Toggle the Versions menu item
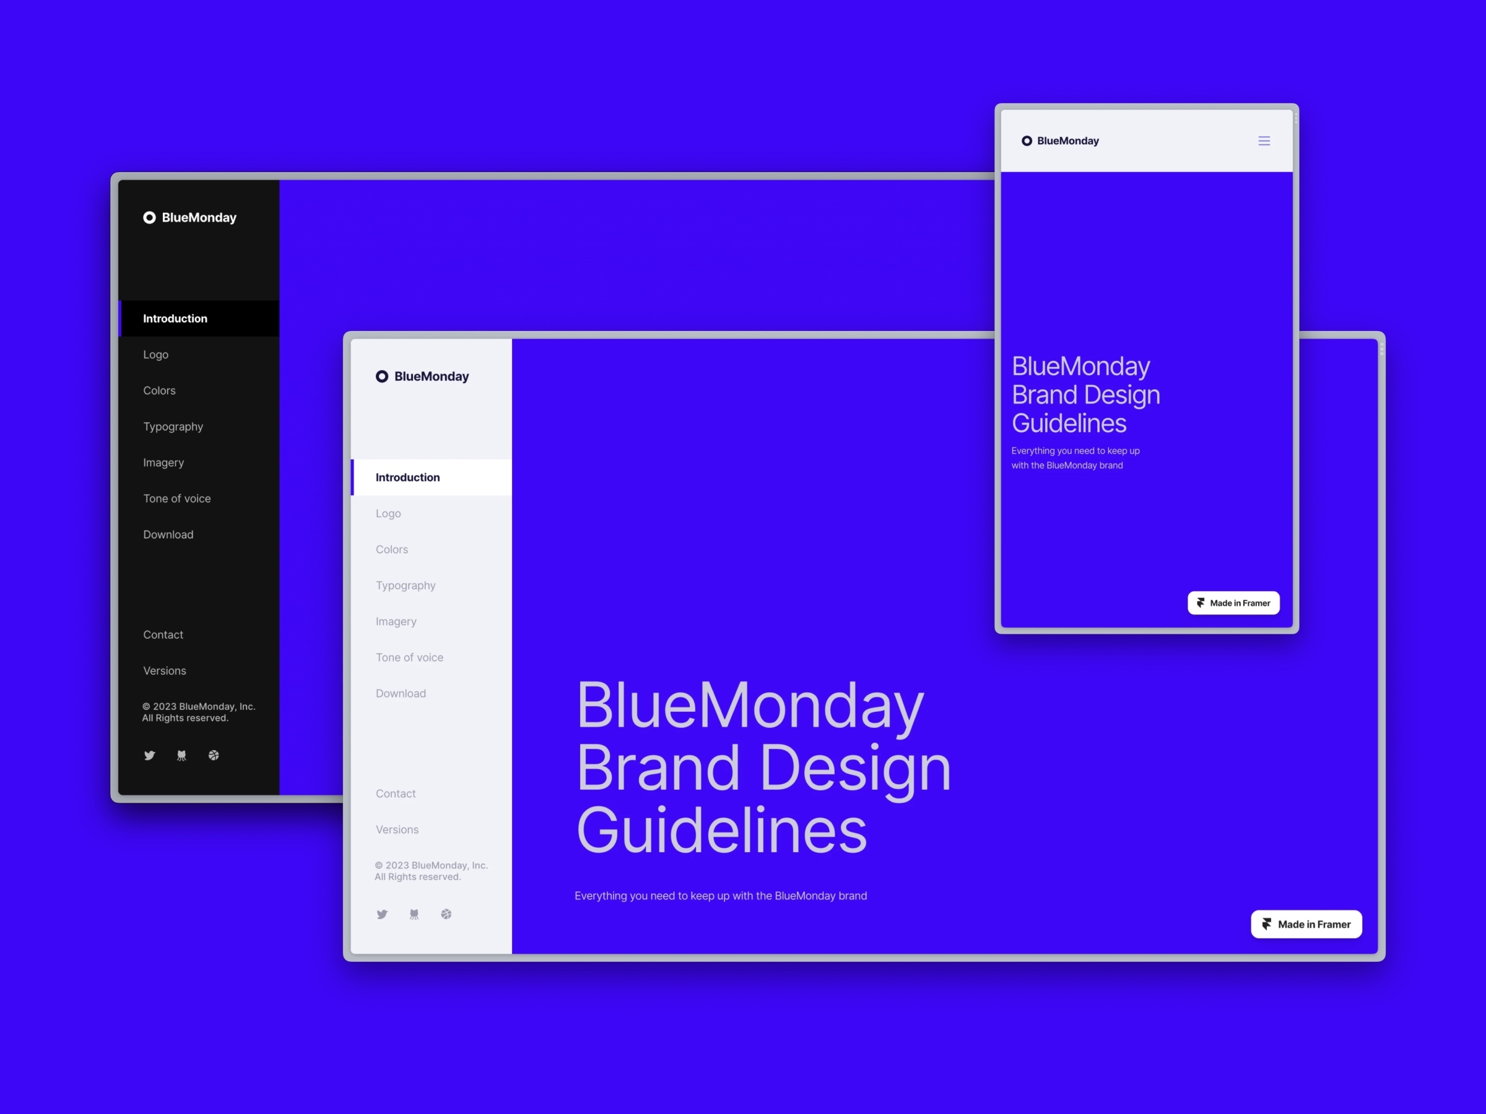Image resolution: width=1486 pixels, height=1114 pixels. 165,670
